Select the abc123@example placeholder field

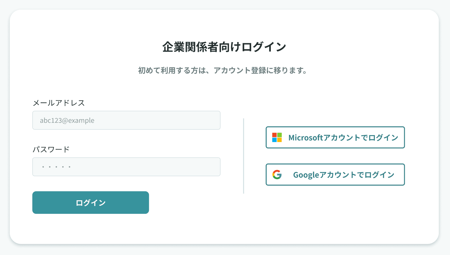[x=126, y=120]
